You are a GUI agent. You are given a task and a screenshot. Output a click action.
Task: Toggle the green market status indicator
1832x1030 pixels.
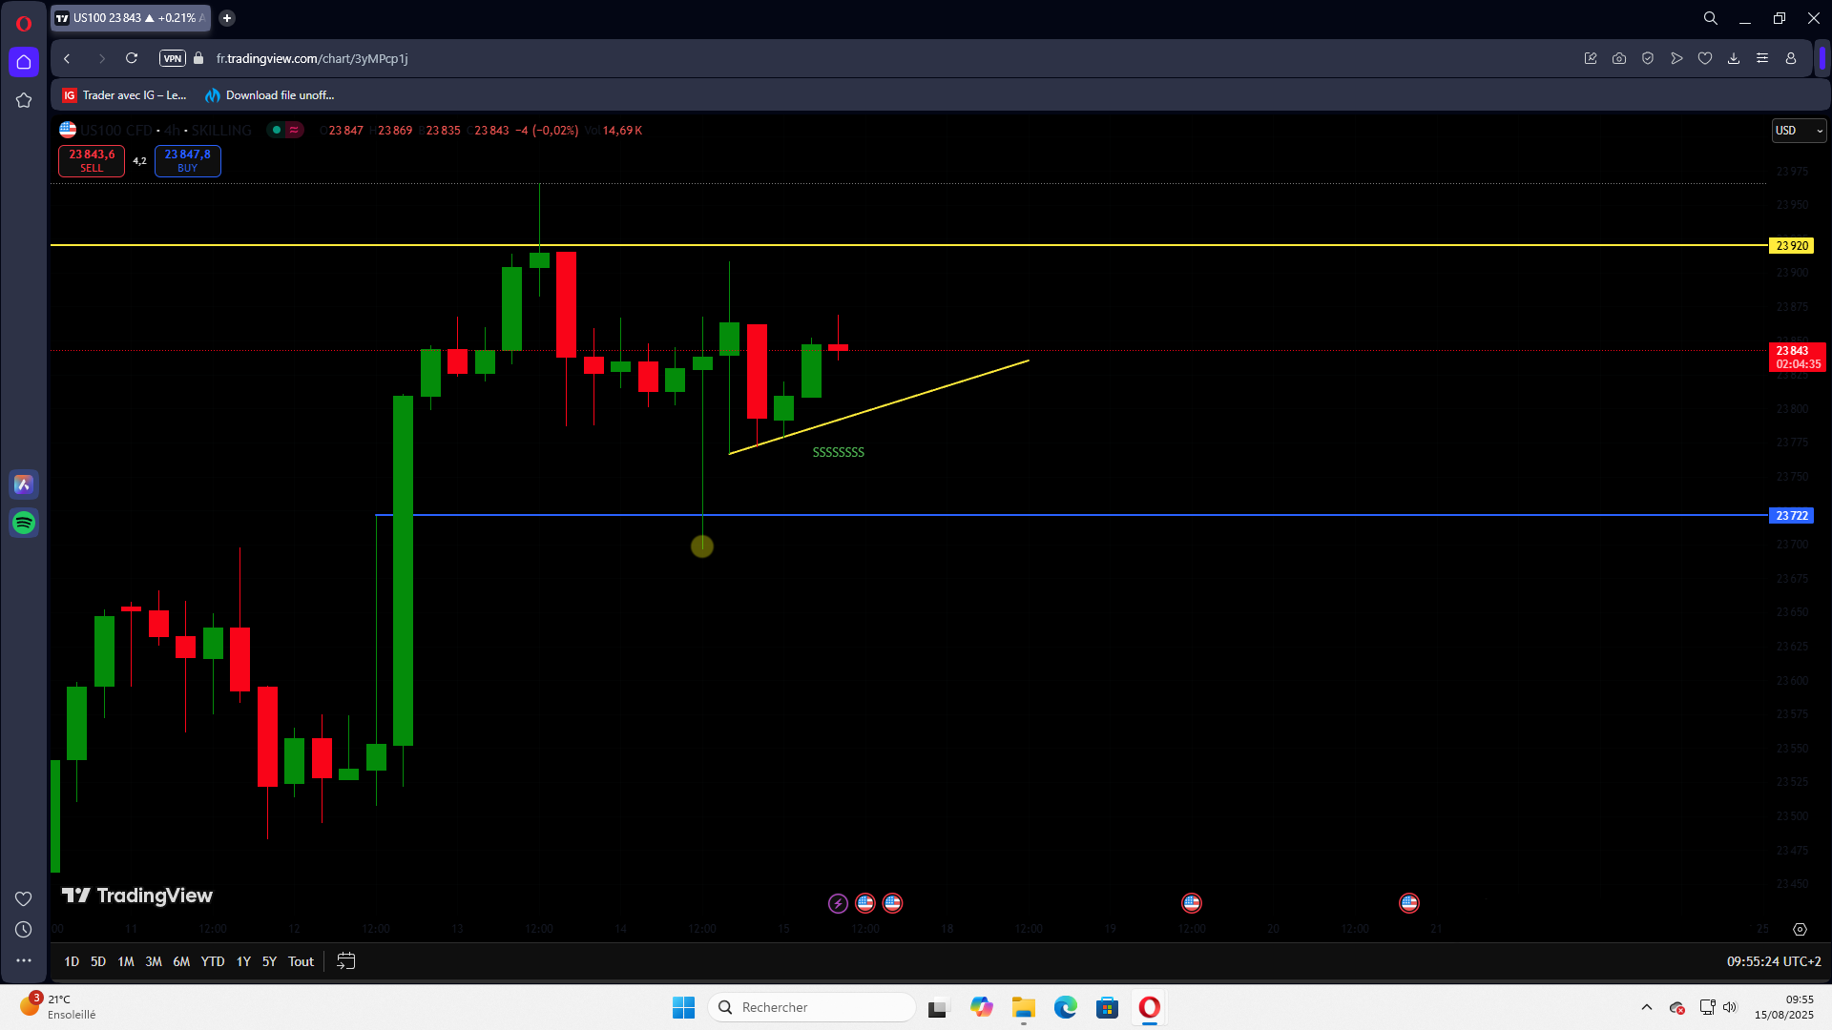tap(277, 130)
